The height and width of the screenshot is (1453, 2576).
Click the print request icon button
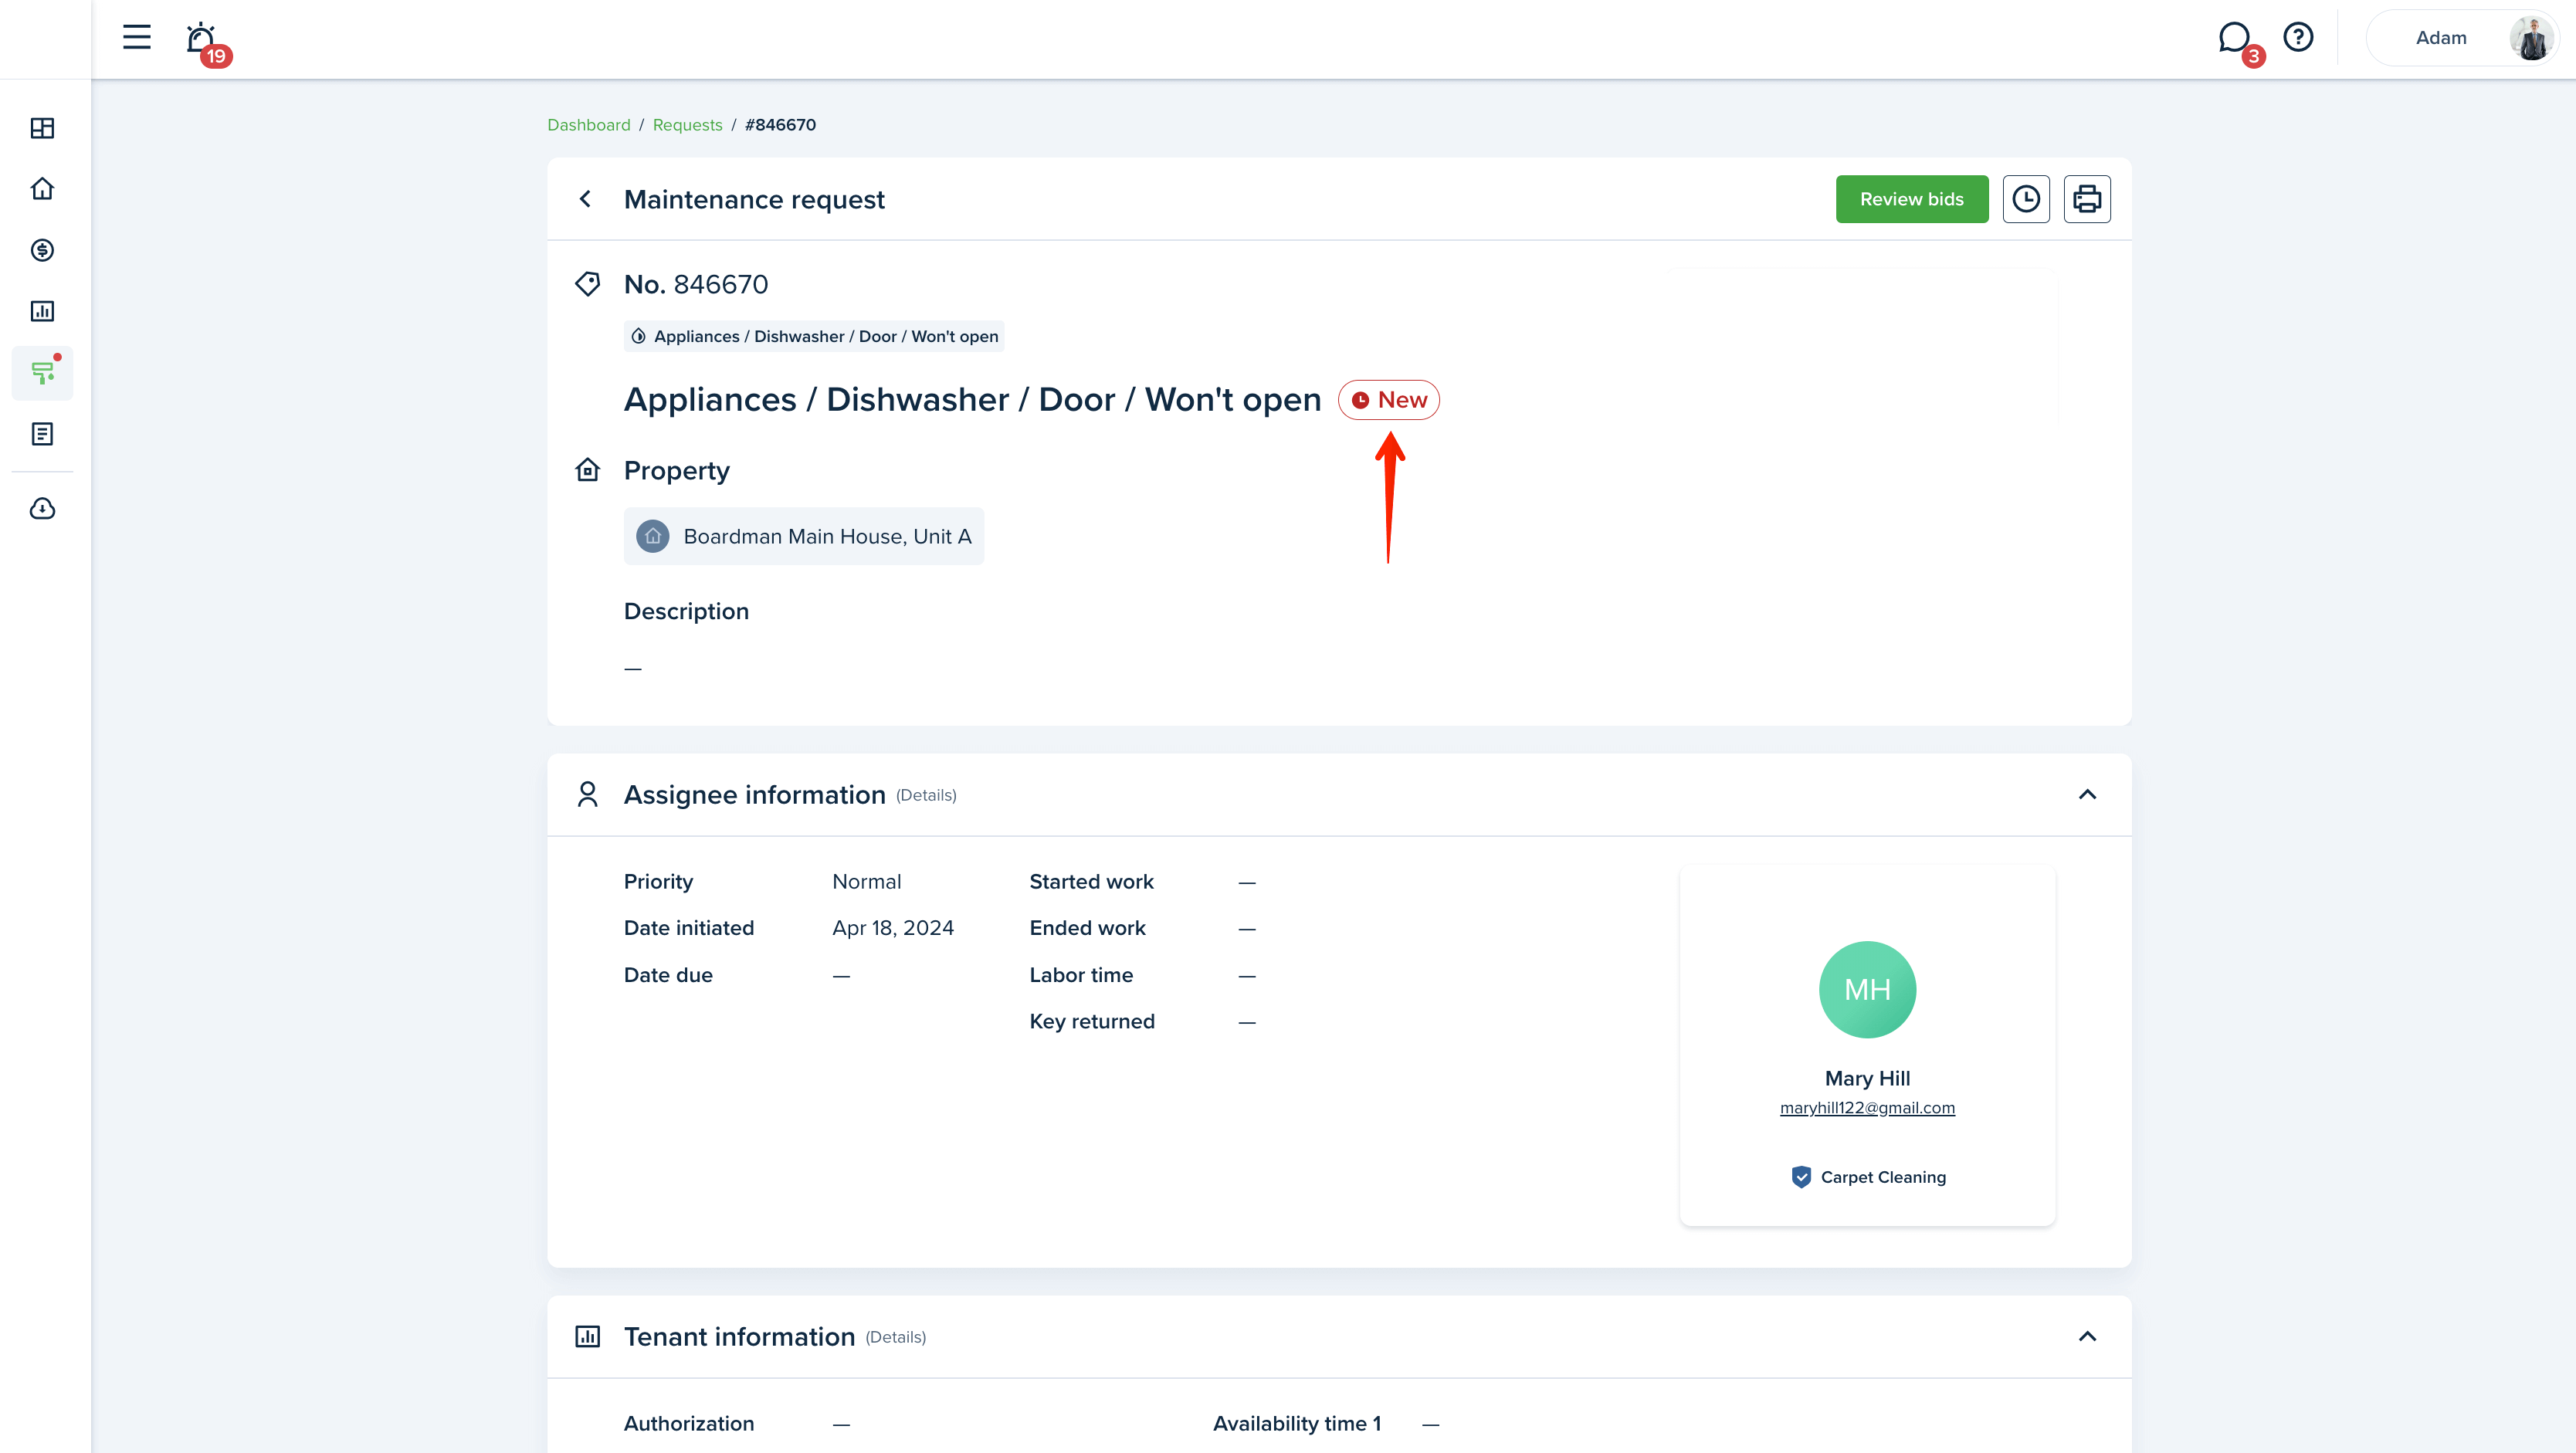pos(2086,199)
